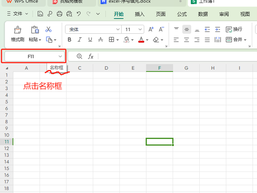Justify text alignment icon
The width and height of the screenshot is (257, 193).
(207, 40)
